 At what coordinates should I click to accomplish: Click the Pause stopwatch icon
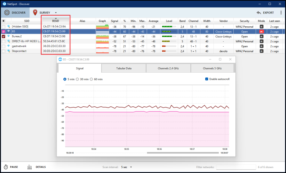[6, 167]
